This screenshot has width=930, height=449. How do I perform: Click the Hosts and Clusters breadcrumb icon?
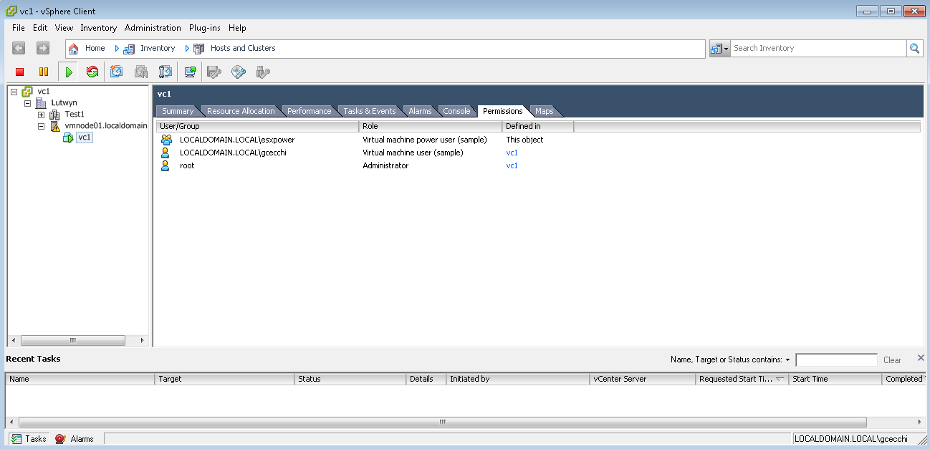coord(198,48)
